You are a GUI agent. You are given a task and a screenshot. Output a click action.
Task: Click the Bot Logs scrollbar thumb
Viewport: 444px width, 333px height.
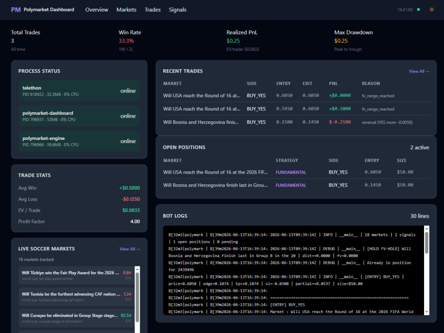[426, 242]
